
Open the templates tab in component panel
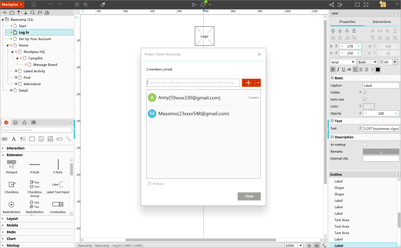click(34, 123)
